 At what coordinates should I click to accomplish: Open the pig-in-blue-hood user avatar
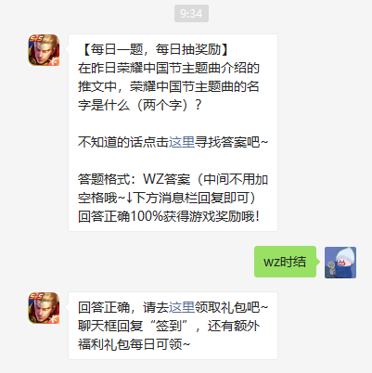pyautogui.click(x=340, y=263)
